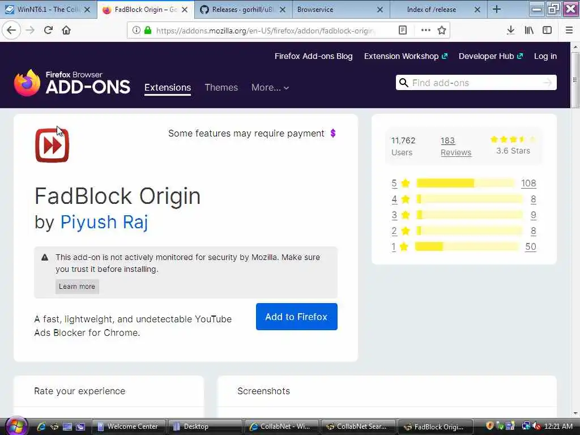This screenshot has width=580, height=435.
Task: Click the search magnifier icon
Action: pyautogui.click(x=404, y=83)
